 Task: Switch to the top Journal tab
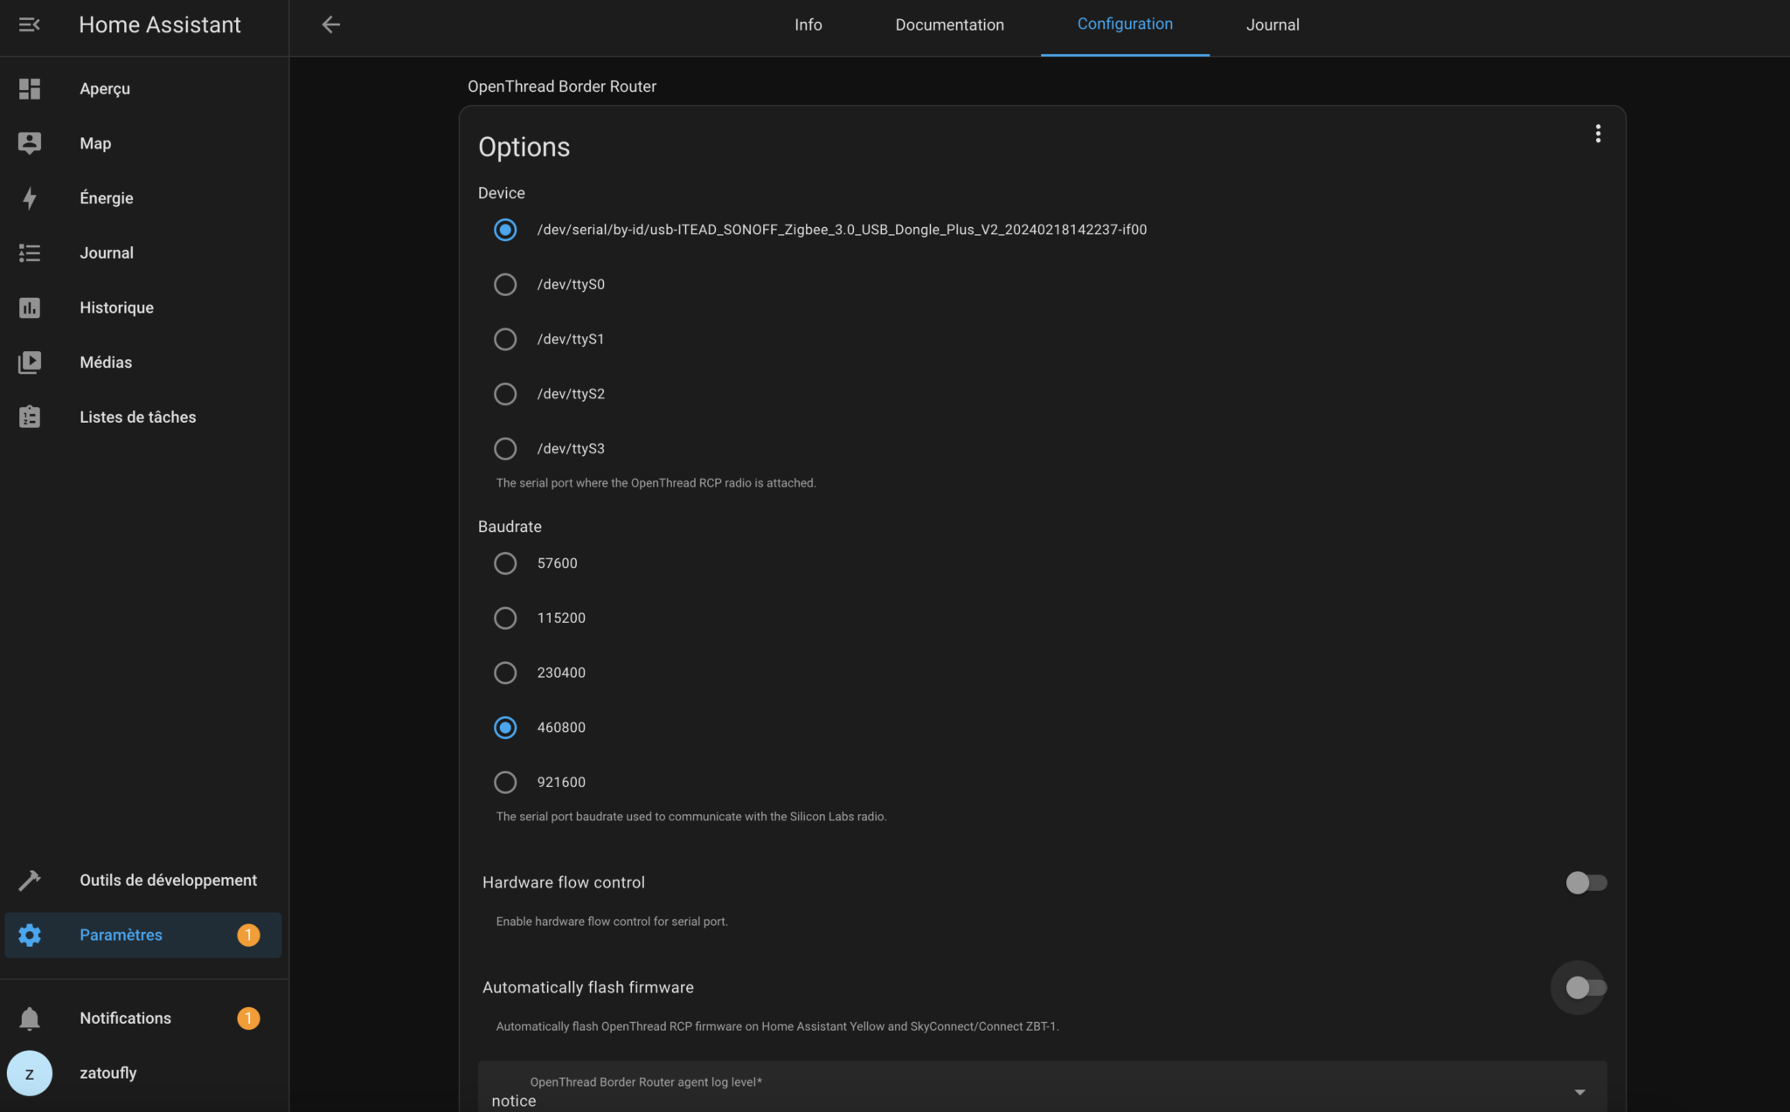point(1273,24)
